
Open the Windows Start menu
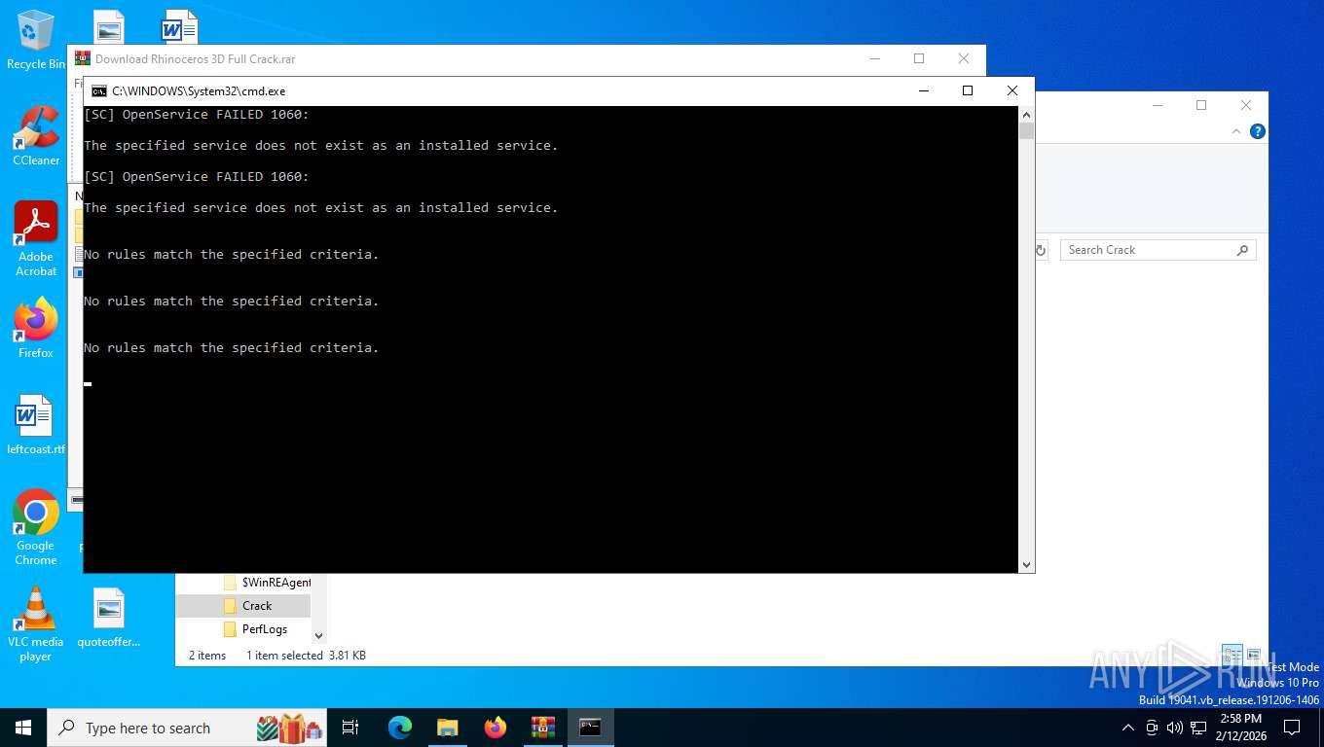[x=23, y=728]
